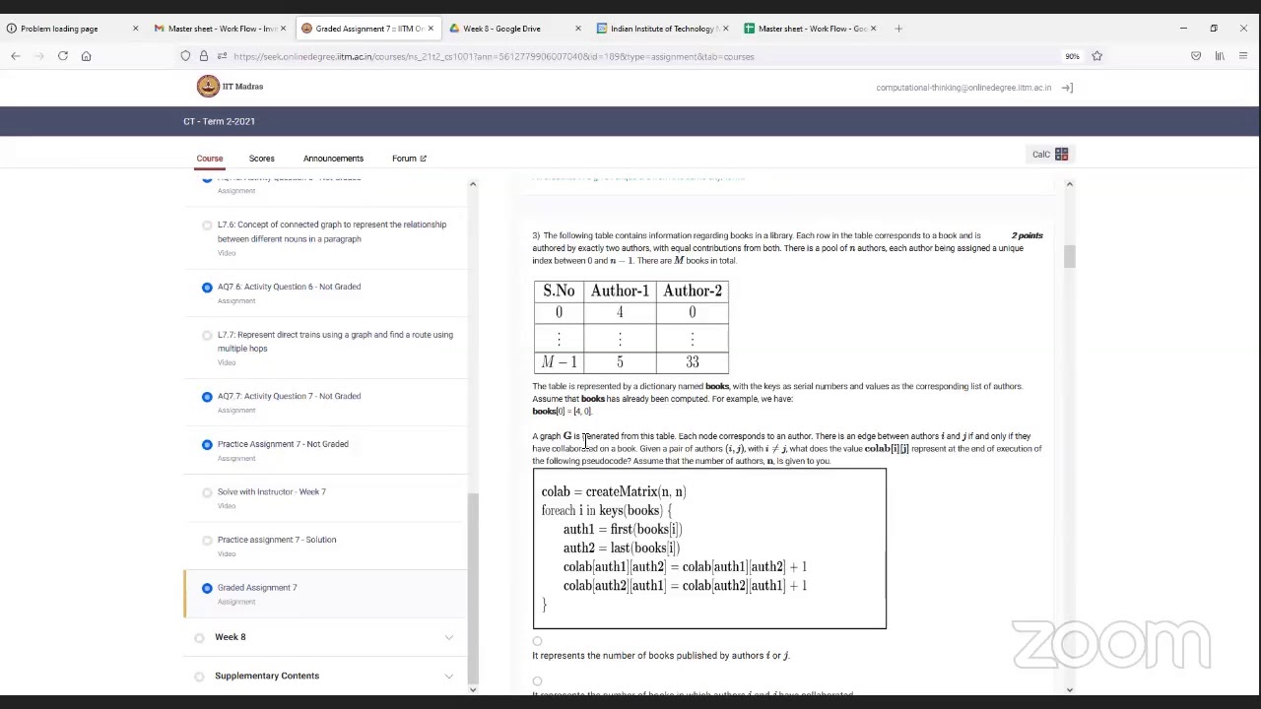
Task: Switch to Indian Institute of Technology tab
Action: 660,29
